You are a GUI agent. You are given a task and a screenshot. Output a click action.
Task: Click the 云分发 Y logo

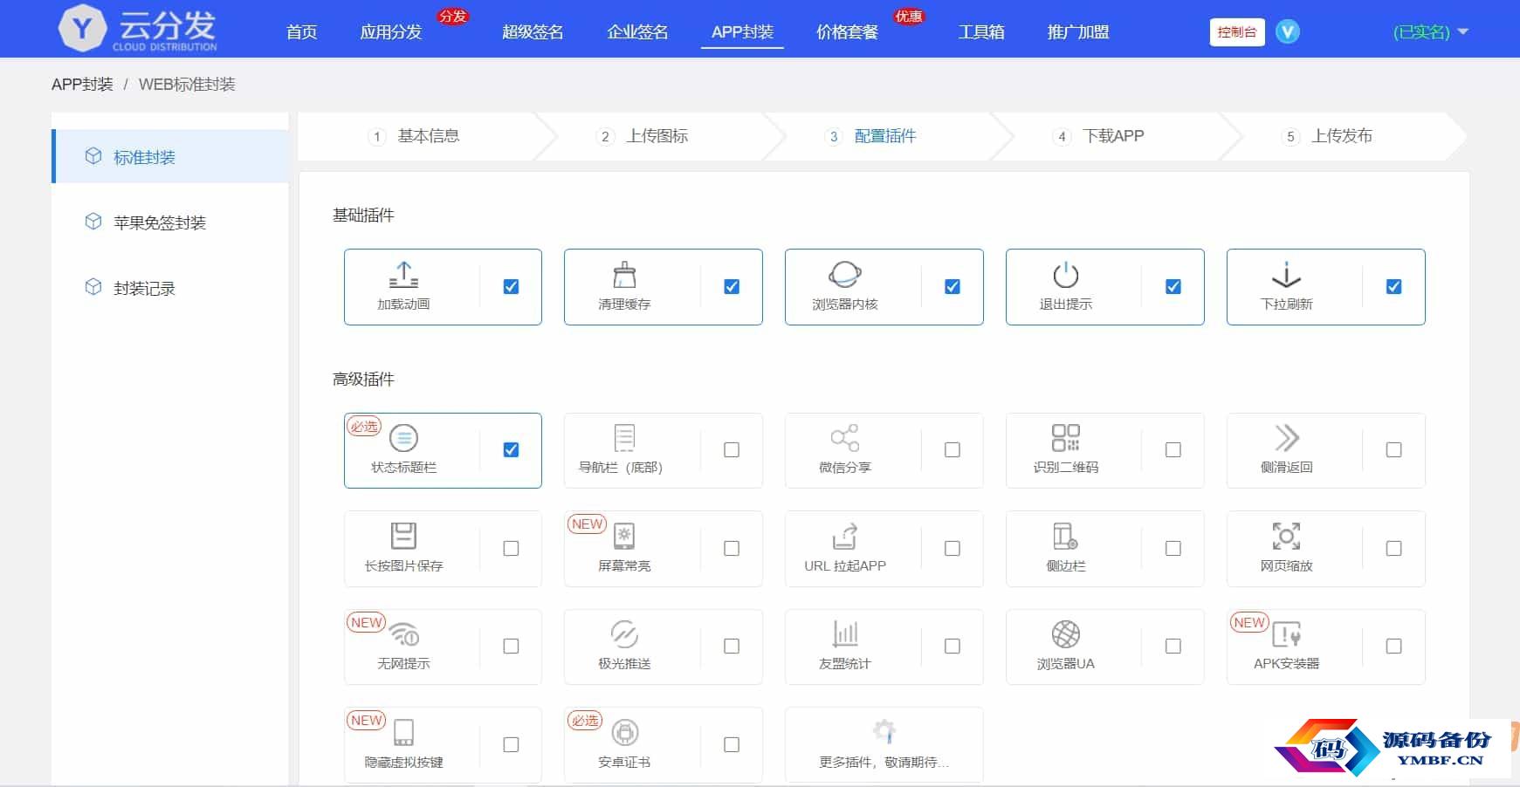click(x=81, y=29)
